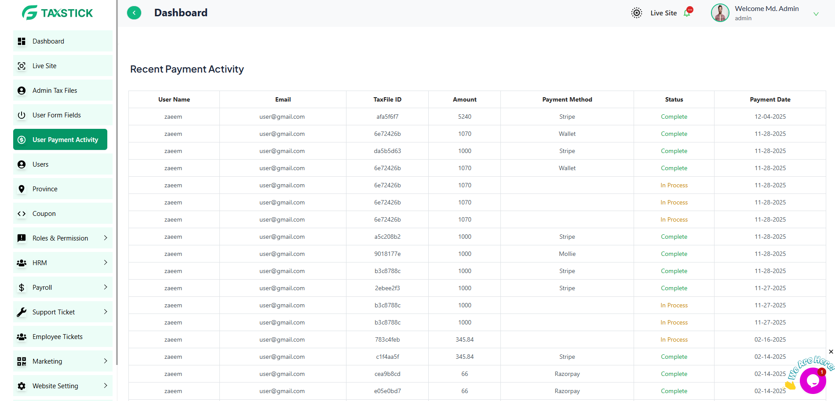835x401 pixels.
Task: Open the pink chat bubble widget
Action: (813, 381)
